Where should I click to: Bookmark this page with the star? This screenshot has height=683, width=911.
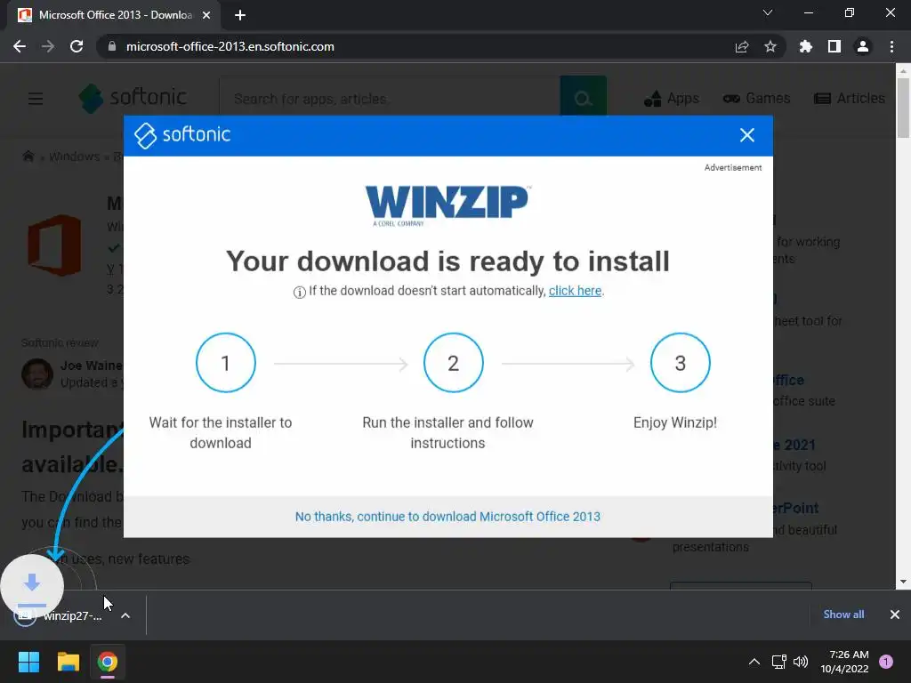[x=770, y=46]
